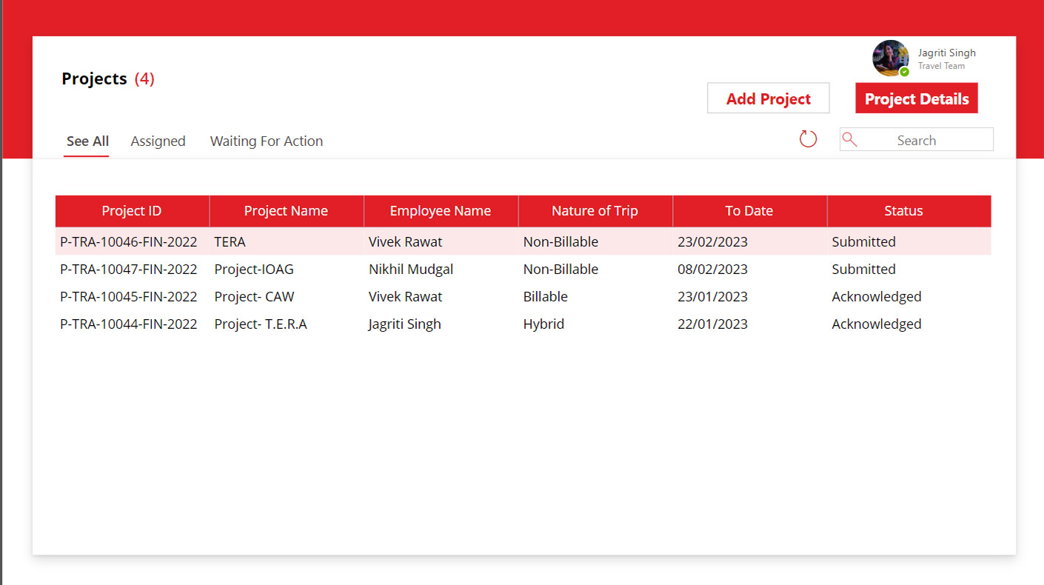Click the Project Name column header
1044x585 pixels.
point(287,211)
